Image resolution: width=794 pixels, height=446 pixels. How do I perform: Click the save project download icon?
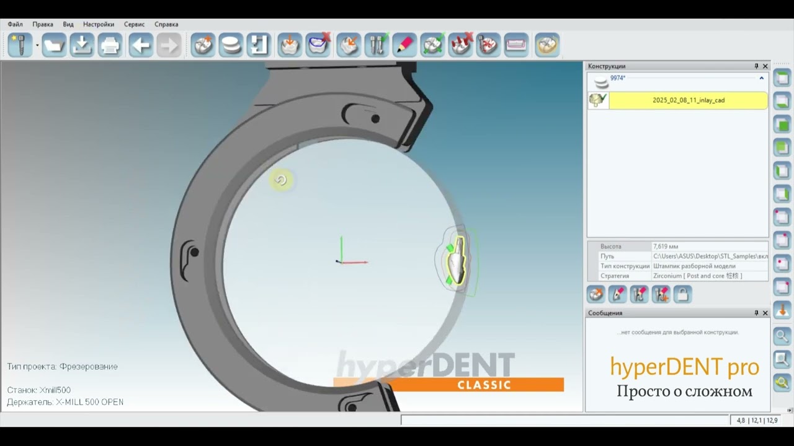pyautogui.click(x=82, y=45)
